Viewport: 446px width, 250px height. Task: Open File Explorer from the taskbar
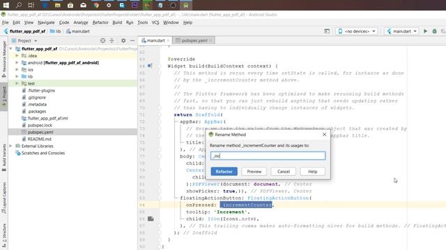(57, 5)
